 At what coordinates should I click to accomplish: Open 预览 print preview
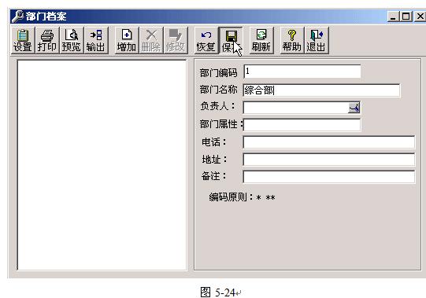(x=71, y=40)
